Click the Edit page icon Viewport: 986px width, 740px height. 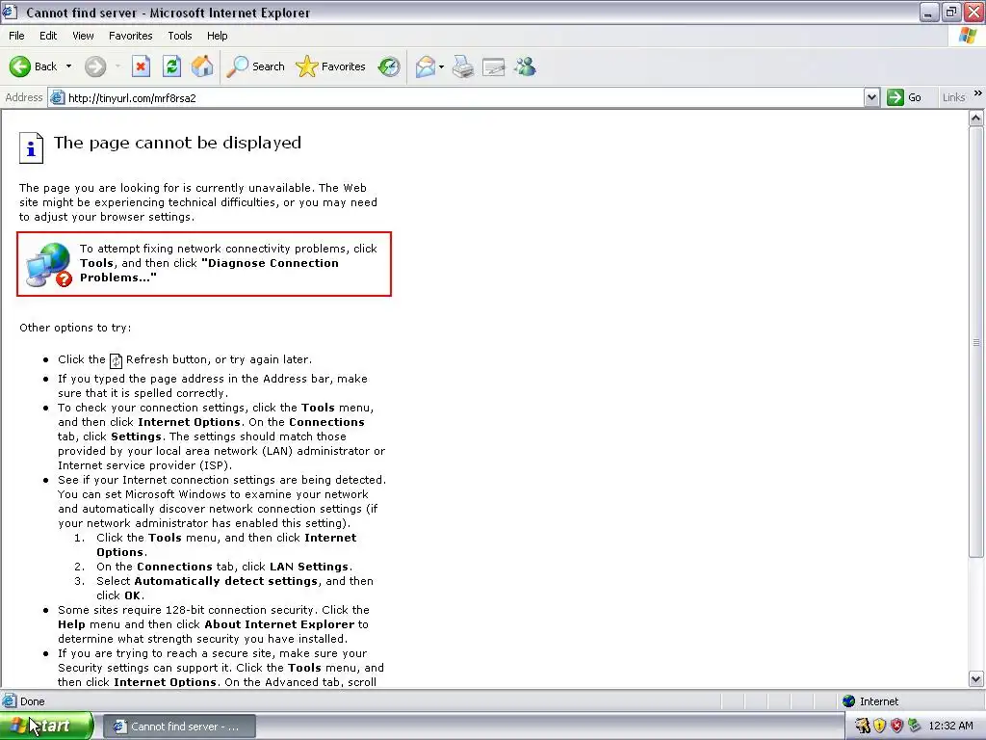point(494,66)
